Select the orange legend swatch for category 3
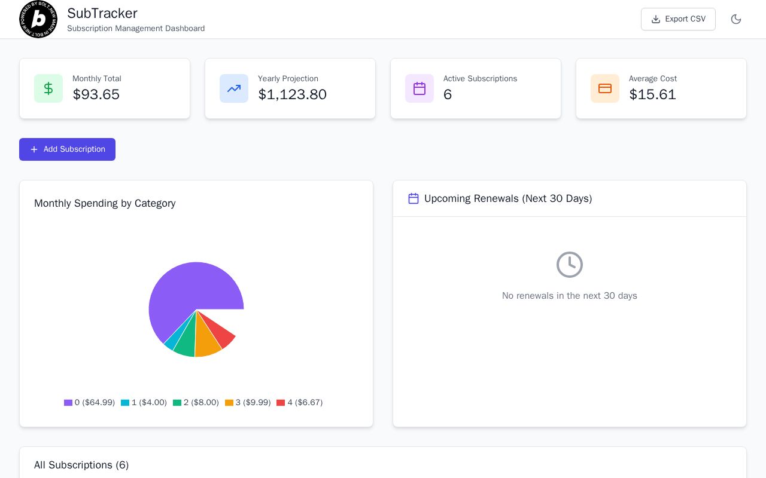766x478 pixels. [x=229, y=403]
